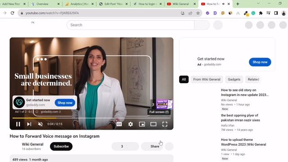
Task: Click the share page icon in address bar
Action: click(x=190, y=13)
